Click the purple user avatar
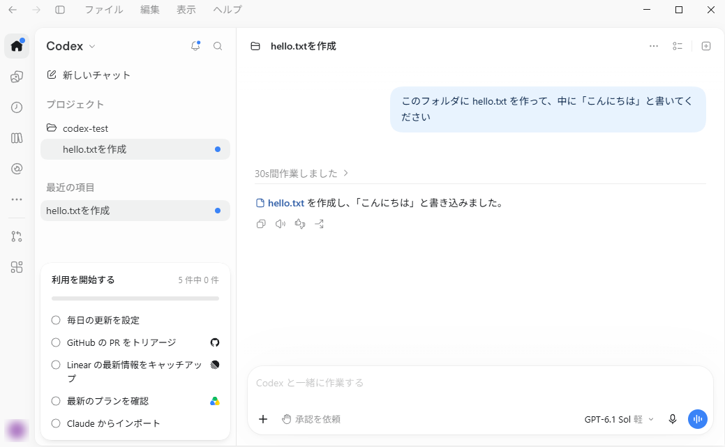This screenshot has width=725, height=447. point(17,430)
